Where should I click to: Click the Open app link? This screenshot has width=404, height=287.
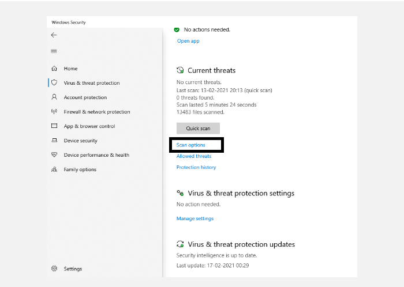188,41
